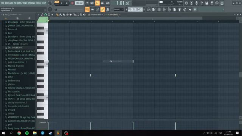Open the TOOLS menu
242x136 pixels.
coord(39,3)
